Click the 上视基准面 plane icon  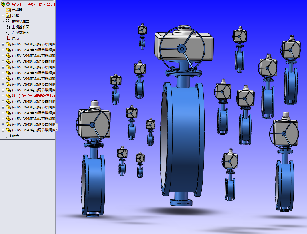pyautogui.click(x=8, y=27)
